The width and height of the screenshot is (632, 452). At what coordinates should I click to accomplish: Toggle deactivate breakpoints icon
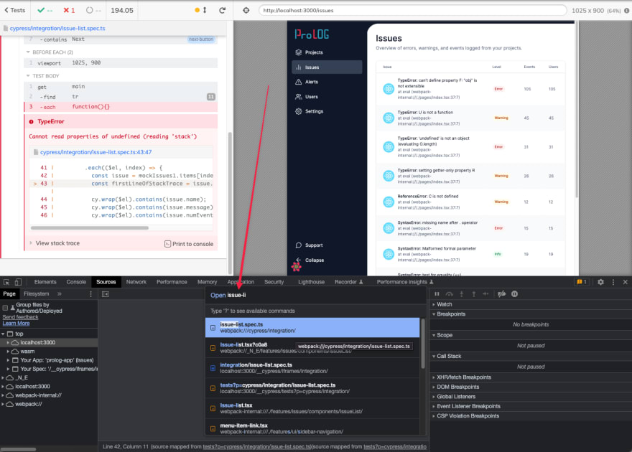(501, 294)
